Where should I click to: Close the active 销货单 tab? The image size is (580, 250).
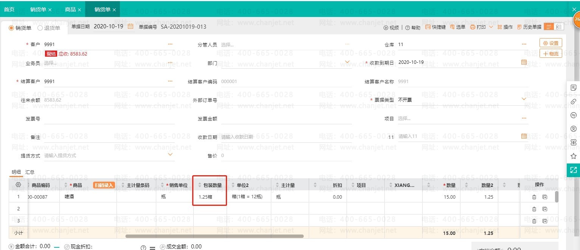pos(114,10)
